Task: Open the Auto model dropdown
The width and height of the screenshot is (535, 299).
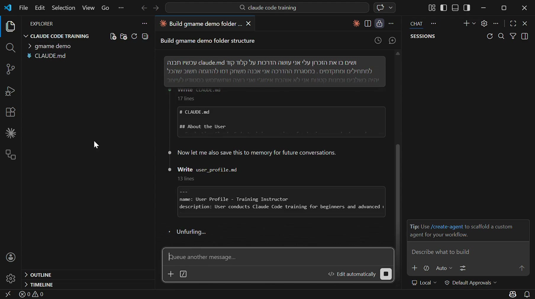Action: click(x=444, y=268)
